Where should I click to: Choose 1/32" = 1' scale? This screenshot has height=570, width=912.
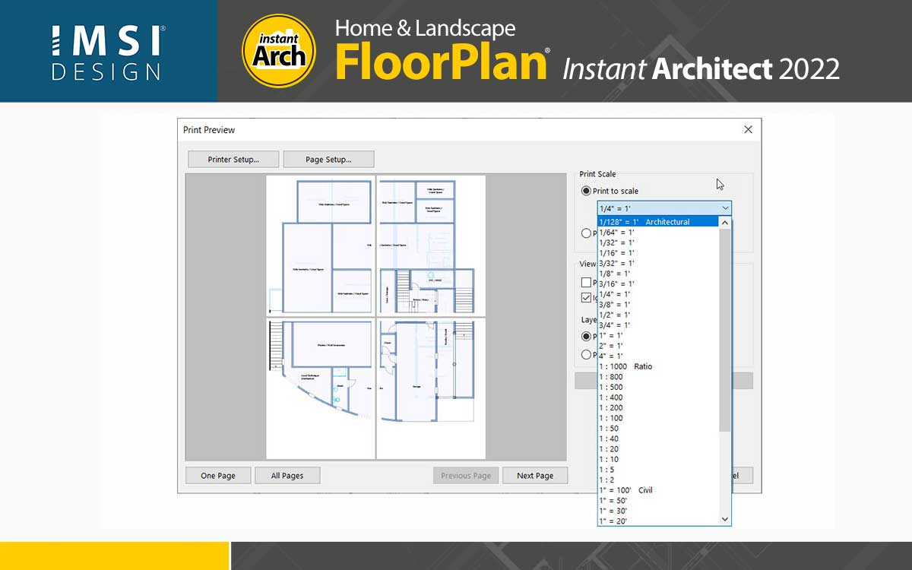pyautogui.click(x=657, y=242)
